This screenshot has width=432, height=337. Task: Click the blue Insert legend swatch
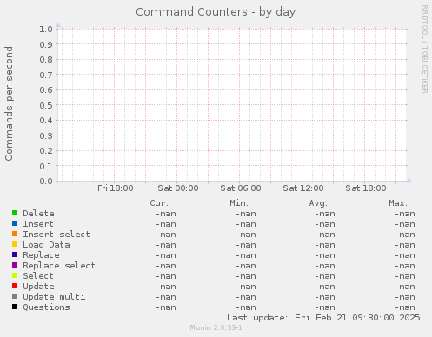point(15,223)
